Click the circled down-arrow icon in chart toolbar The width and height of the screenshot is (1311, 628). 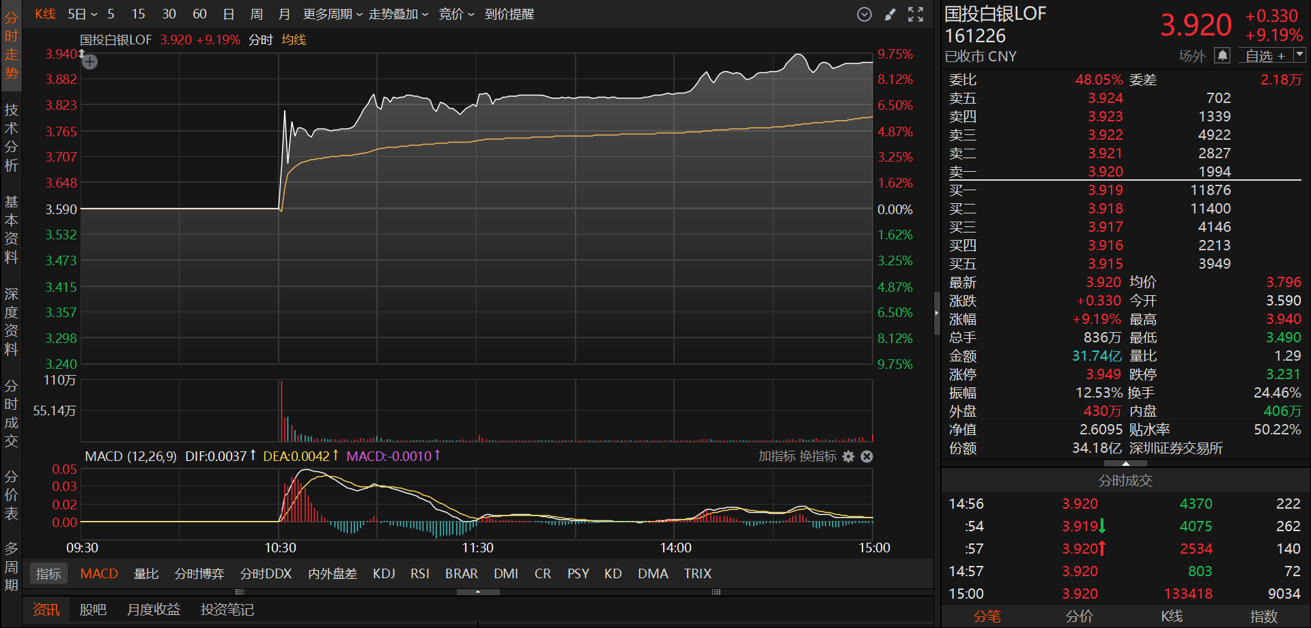(864, 14)
